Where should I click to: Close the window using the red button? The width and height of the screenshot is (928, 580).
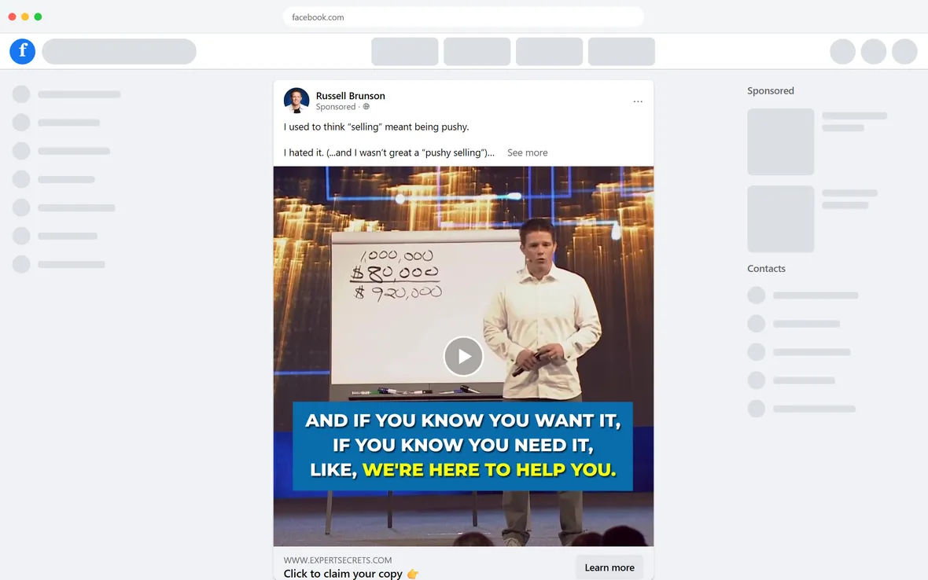(13, 17)
